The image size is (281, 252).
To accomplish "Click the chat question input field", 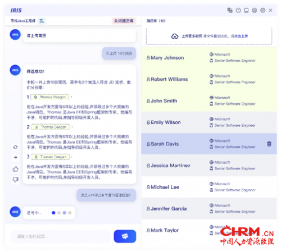I will [61, 236].
